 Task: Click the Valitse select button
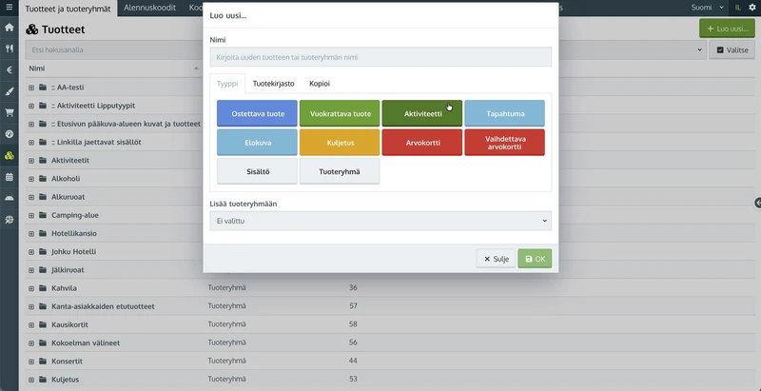click(732, 49)
